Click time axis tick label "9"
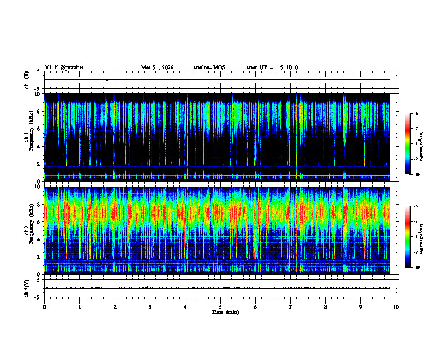 click(360, 307)
